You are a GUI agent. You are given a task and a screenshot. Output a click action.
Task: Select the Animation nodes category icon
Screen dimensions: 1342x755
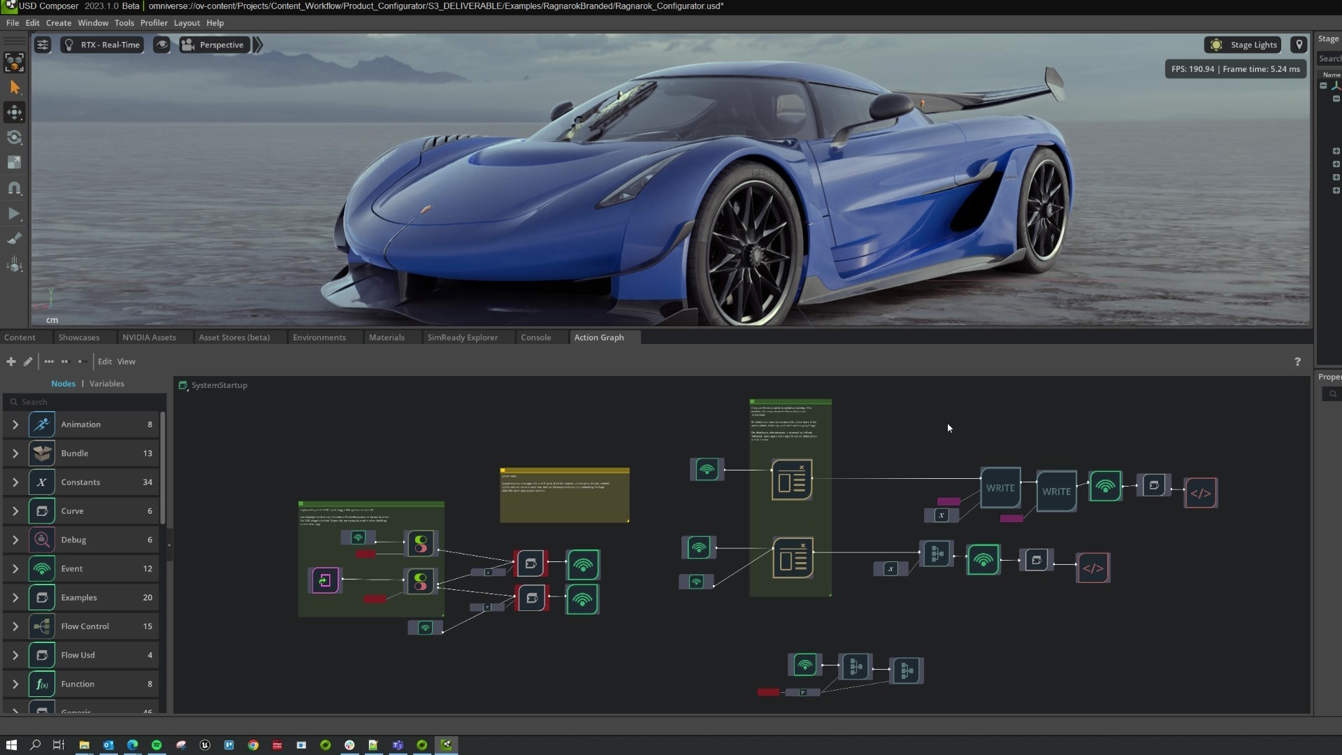click(x=41, y=423)
